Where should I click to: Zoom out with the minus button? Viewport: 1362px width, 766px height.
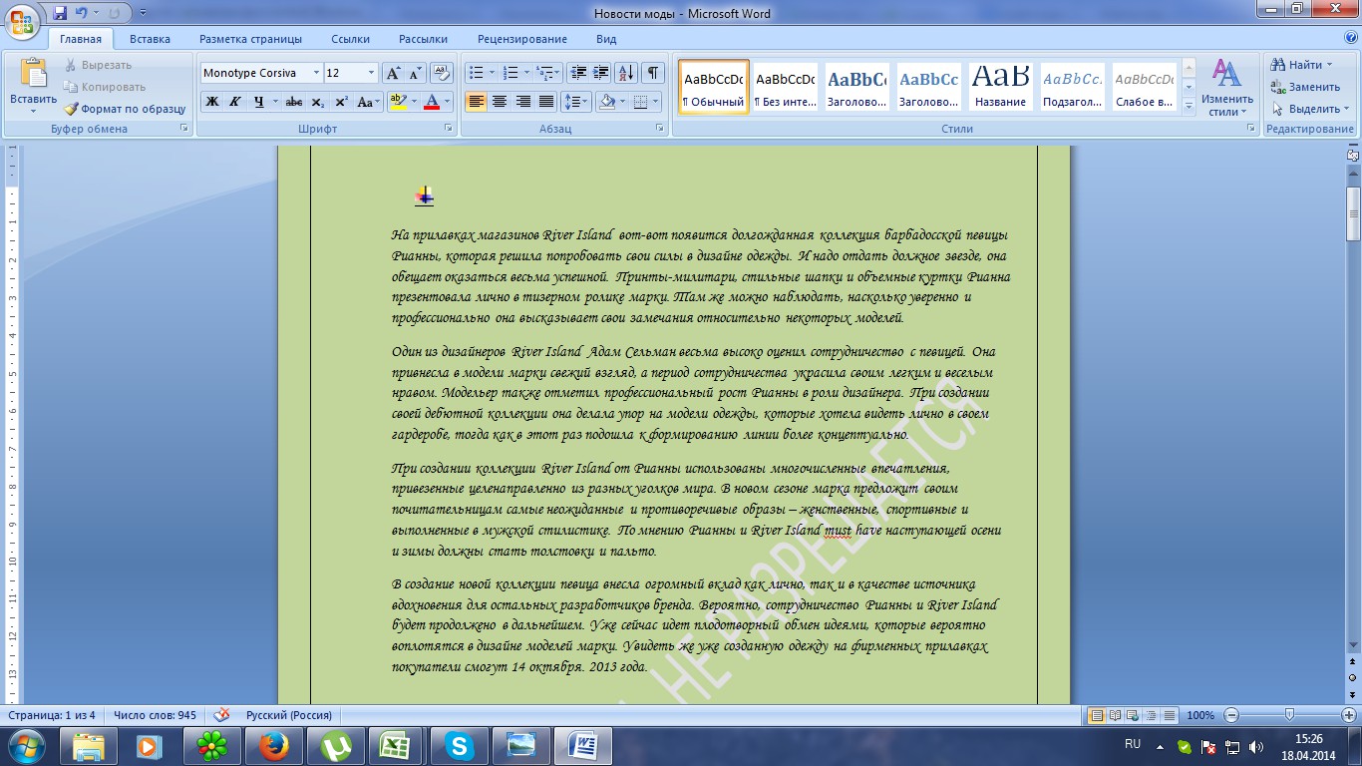1231,715
